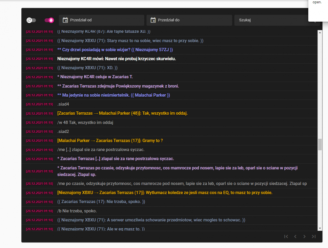
Task: Click the calendar icon in Przedział od
Action: (x=65, y=20)
